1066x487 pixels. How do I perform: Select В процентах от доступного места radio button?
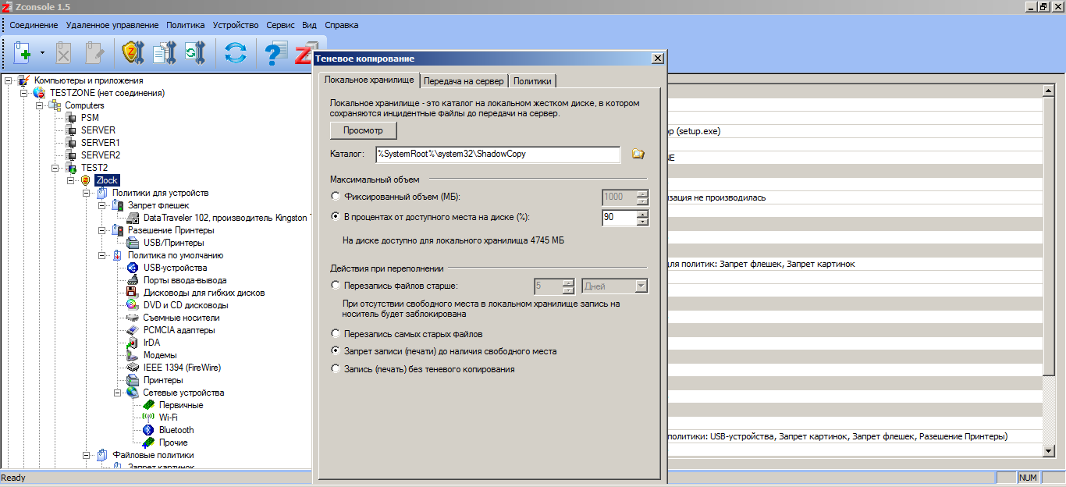coord(336,217)
